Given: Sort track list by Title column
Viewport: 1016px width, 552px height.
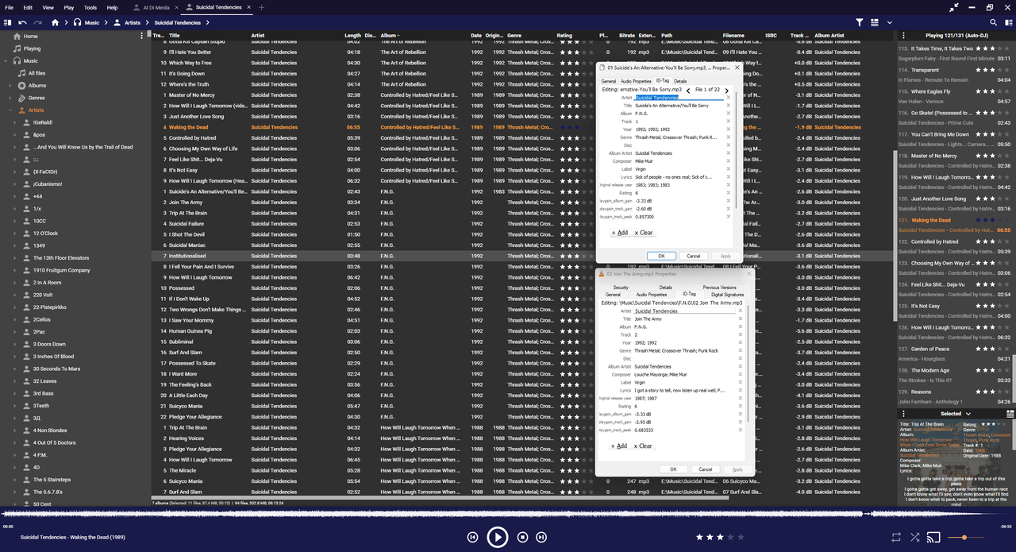Looking at the screenshot, I should click(x=174, y=36).
